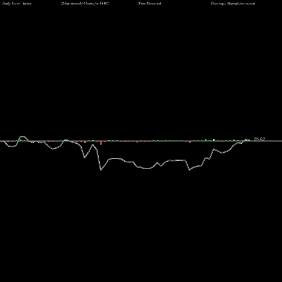Click the 'Bancorp,) MunafaSutra.com' text
The height and width of the screenshot is (282, 282).
tap(233, 3)
